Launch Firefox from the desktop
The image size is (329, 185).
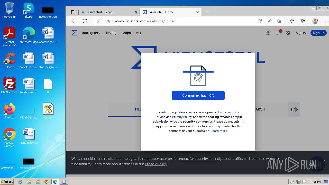(x=9, y=111)
